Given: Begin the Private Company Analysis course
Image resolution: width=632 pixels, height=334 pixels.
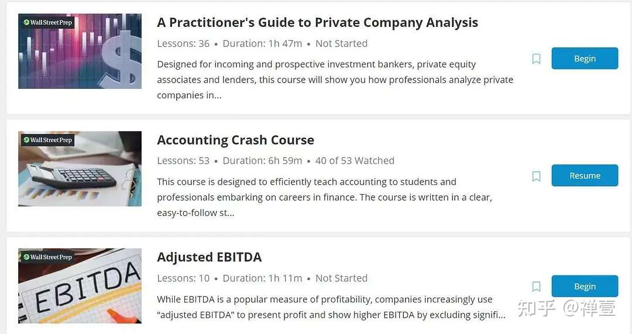Looking at the screenshot, I should pyautogui.click(x=585, y=58).
